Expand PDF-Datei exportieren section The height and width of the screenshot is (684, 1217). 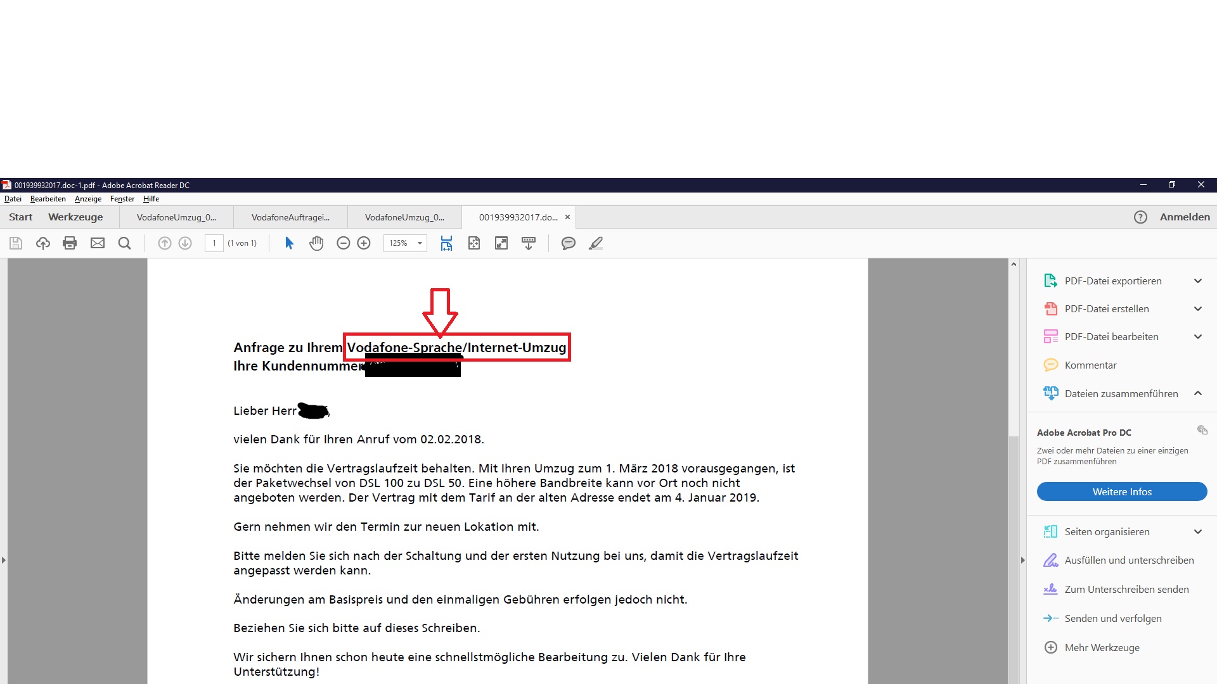click(1197, 281)
